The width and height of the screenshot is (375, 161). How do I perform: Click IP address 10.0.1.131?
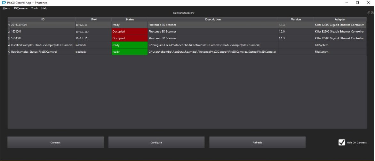coord(93,38)
